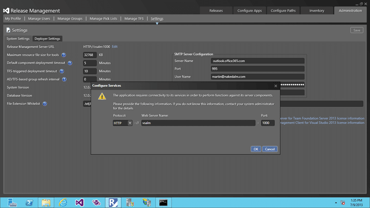Click the File Extension Whitelist field

tap(321, 104)
